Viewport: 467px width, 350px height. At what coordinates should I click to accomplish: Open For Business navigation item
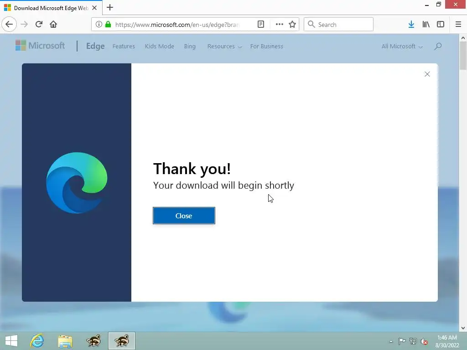tap(266, 46)
